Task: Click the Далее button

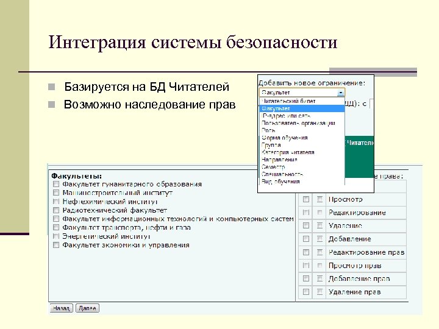Action: (87, 308)
